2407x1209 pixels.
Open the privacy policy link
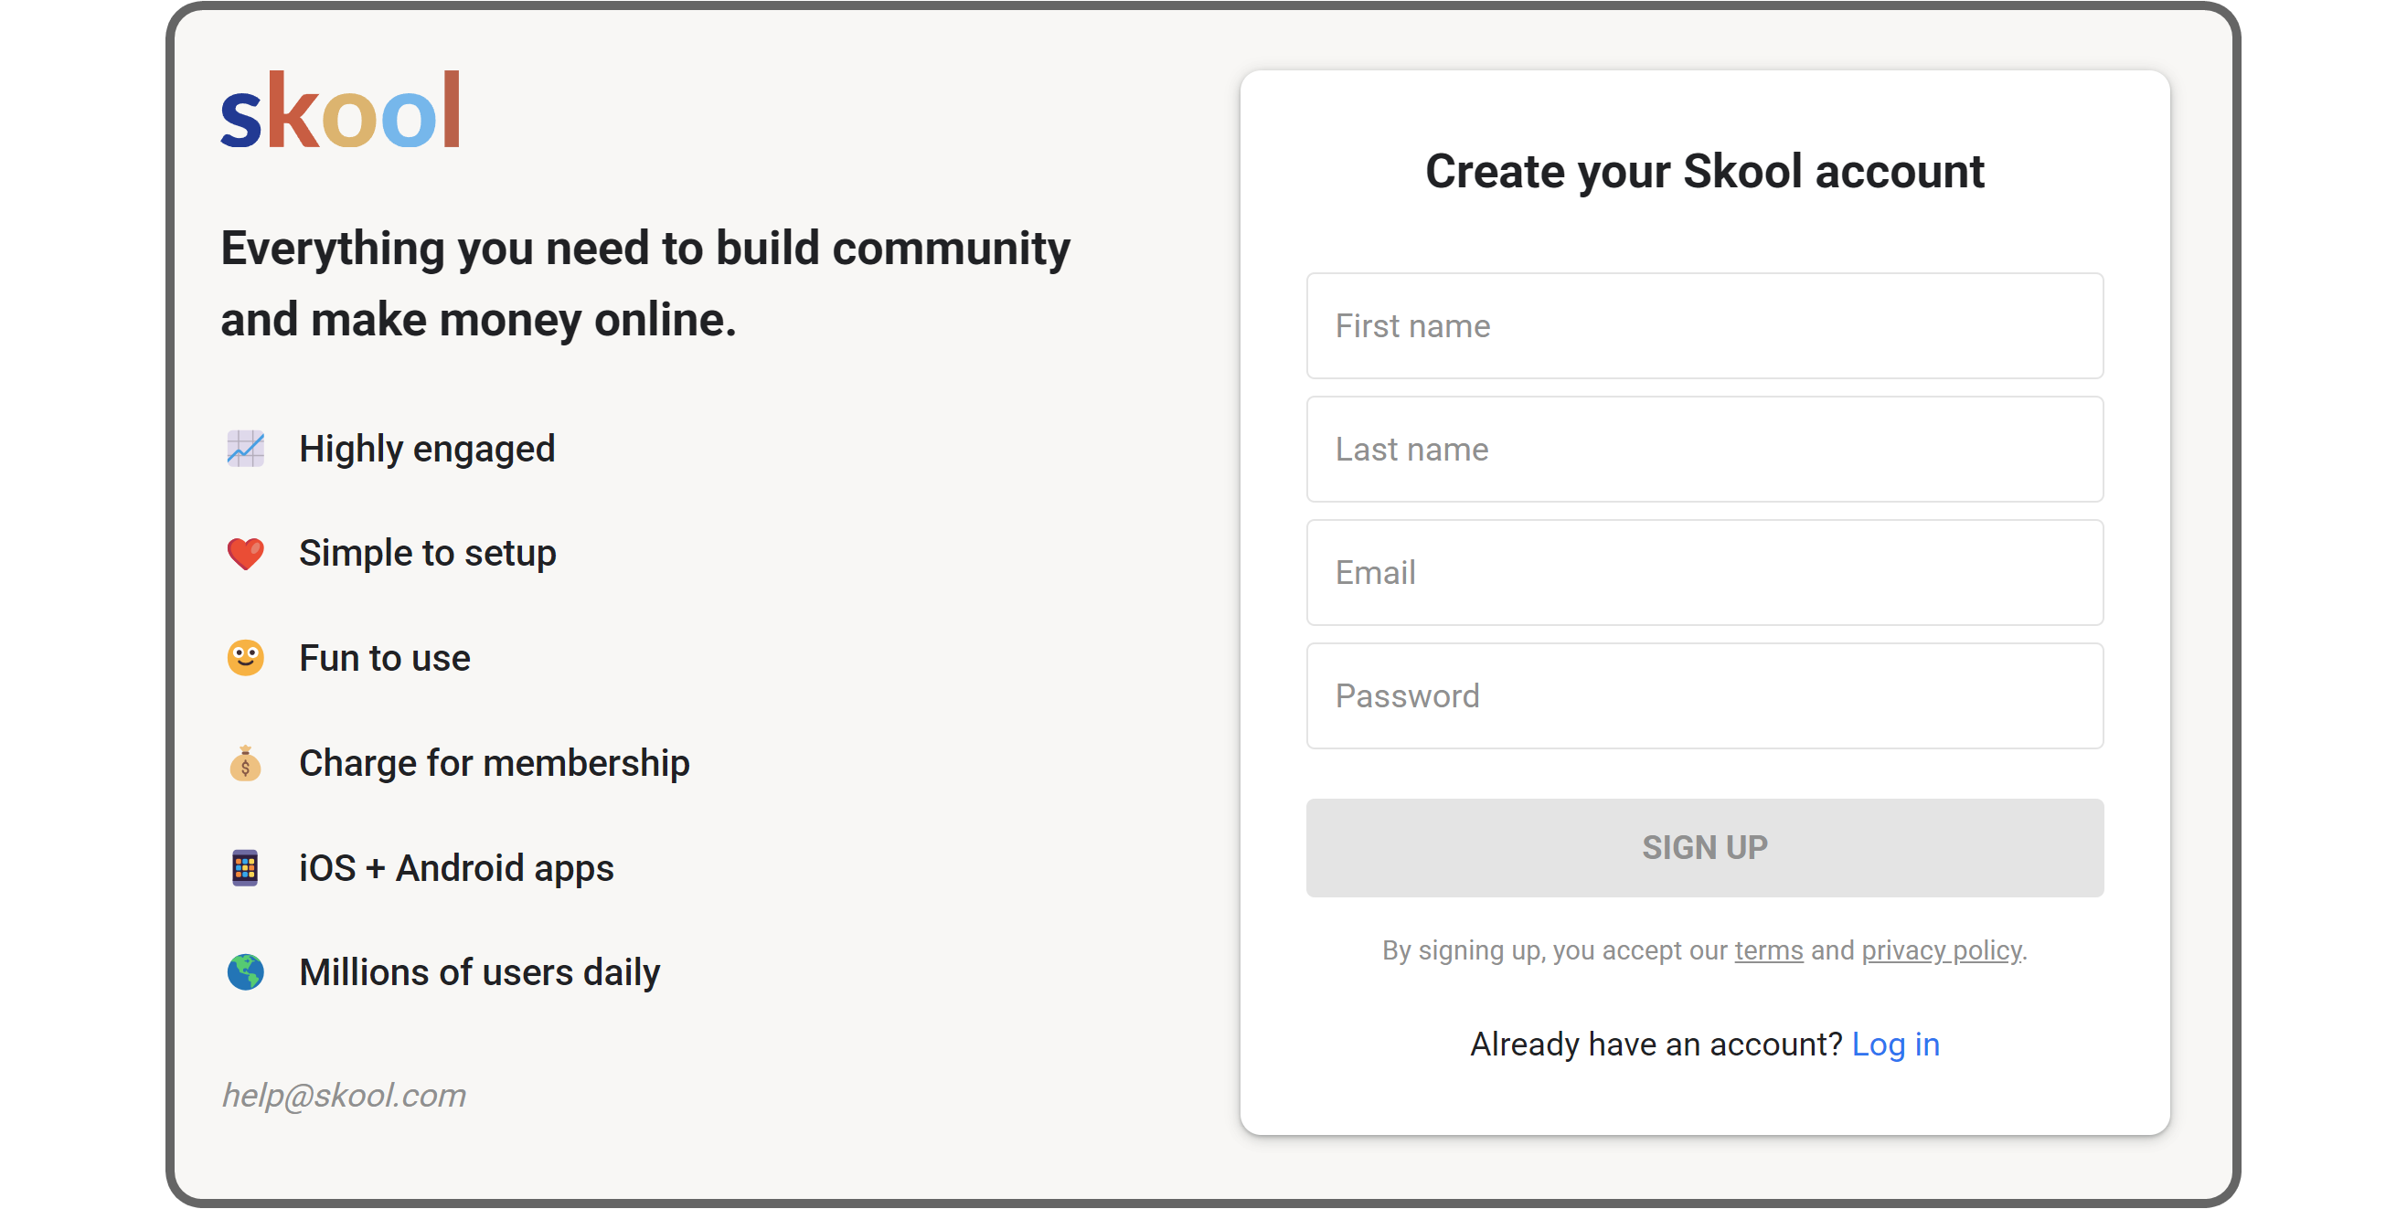point(1941,951)
